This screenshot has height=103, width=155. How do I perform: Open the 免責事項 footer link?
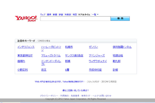pyautogui.click(x=75, y=96)
